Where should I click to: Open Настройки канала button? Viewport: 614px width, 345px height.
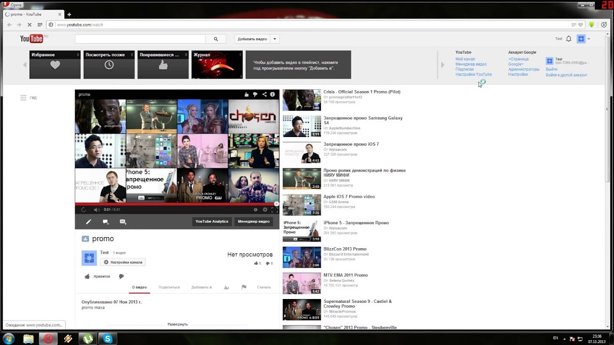click(x=123, y=262)
